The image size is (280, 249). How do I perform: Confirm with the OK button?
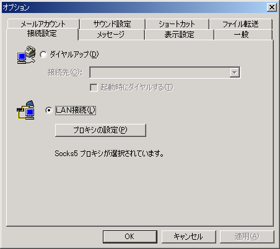(130, 237)
